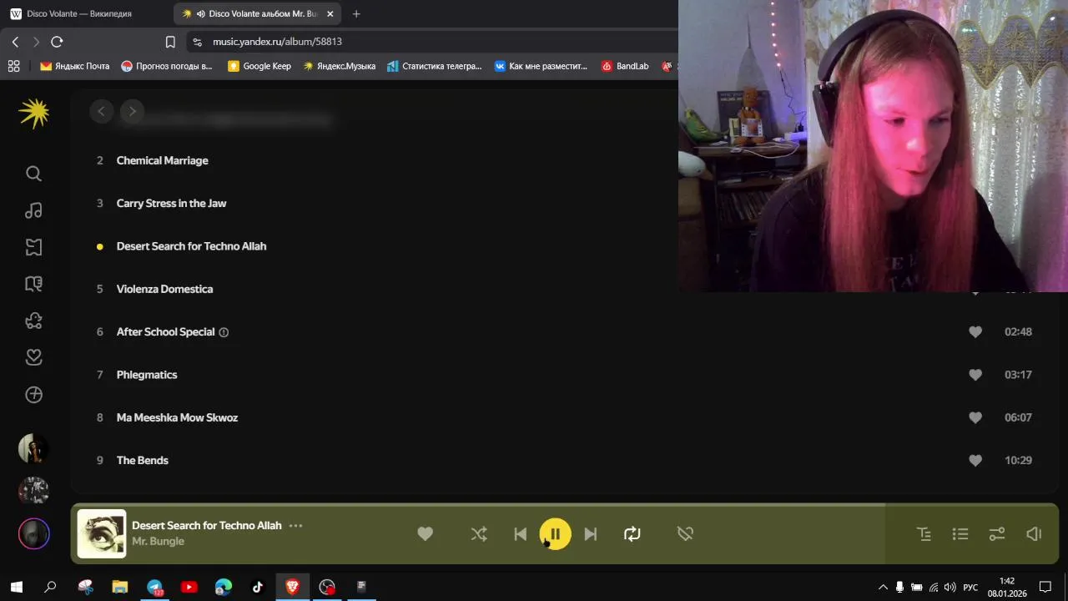This screenshot has height=601, width=1068.
Task: Like the track The Bends
Action: pos(975,460)
